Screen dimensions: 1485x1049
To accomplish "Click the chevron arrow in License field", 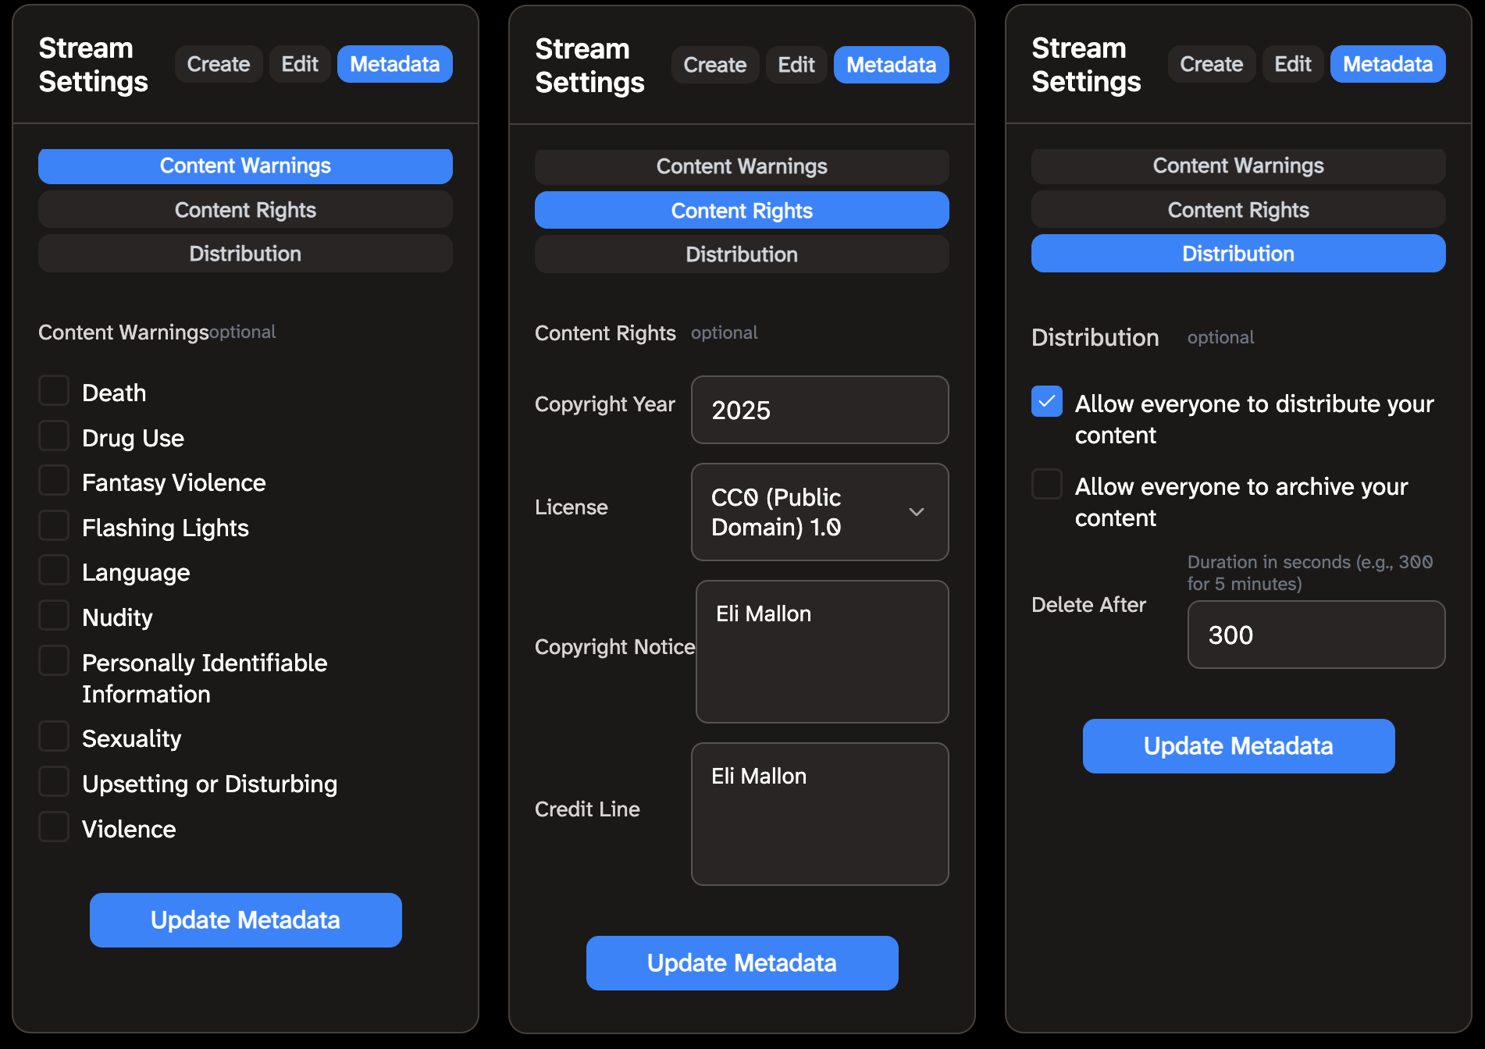I will coord(917,512).
